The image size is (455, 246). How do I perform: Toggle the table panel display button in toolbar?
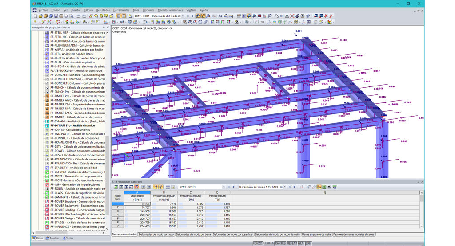coord(124,16)
